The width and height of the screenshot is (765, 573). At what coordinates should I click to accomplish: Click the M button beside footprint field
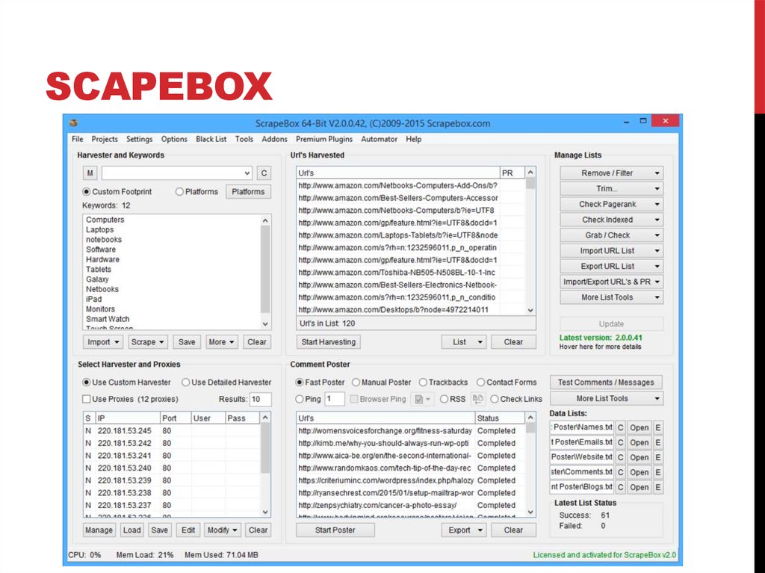[90, 173]
